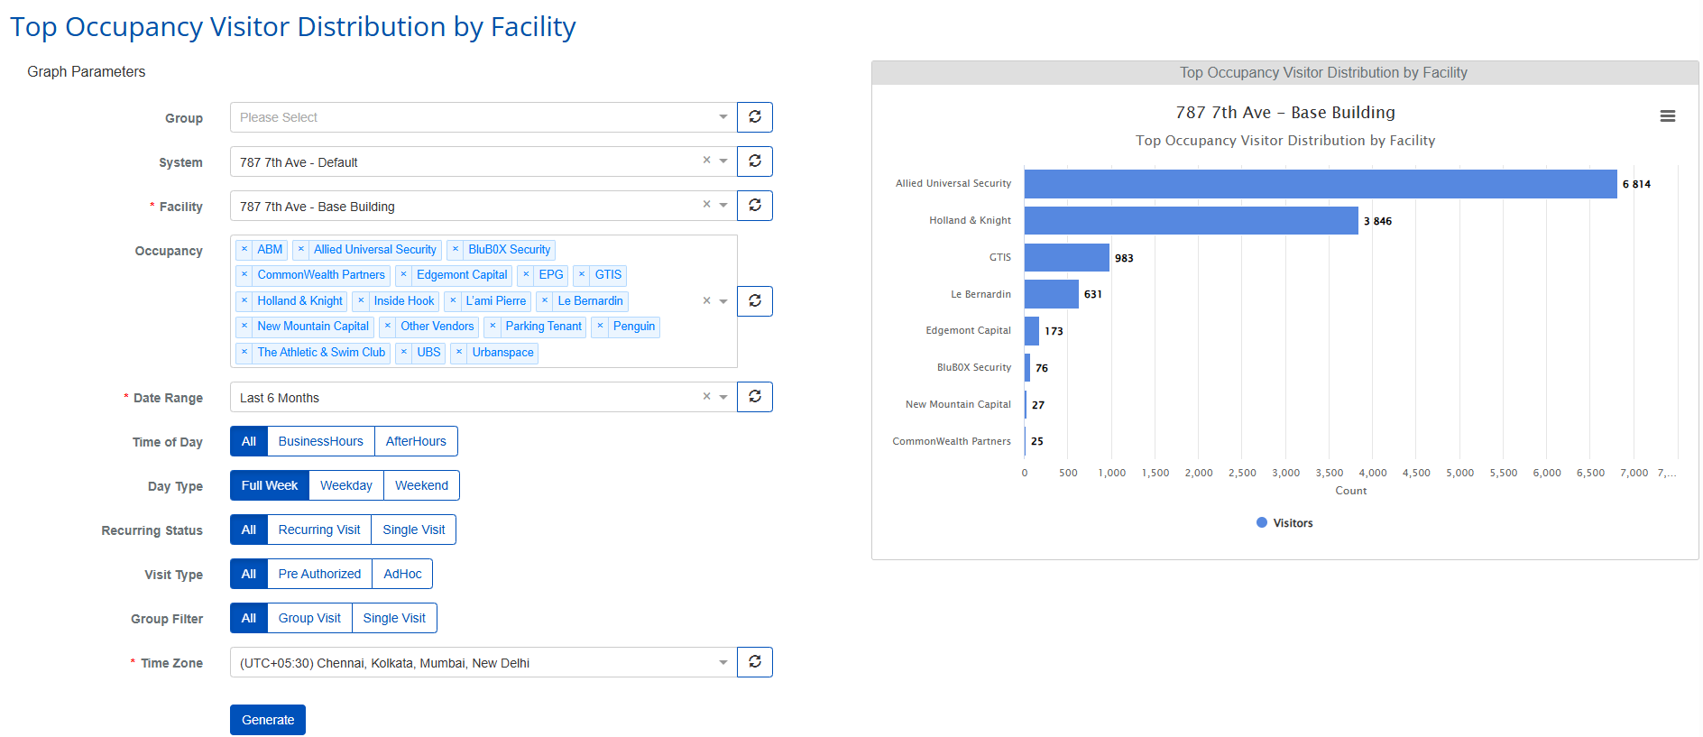Set Visit Type to All
Viewport: 1703px width, 737px height.
[249, 574]
